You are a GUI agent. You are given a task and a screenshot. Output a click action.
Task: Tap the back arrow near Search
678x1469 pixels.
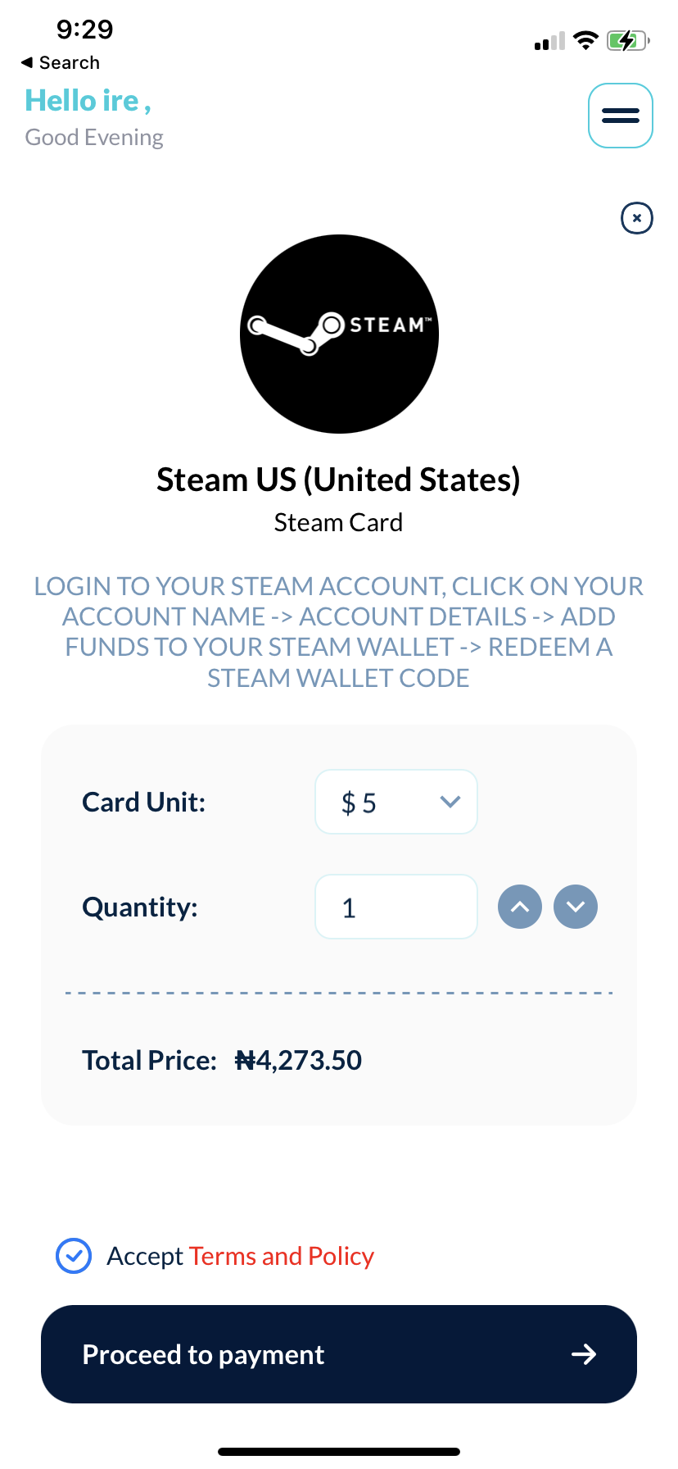coord(27,62)
